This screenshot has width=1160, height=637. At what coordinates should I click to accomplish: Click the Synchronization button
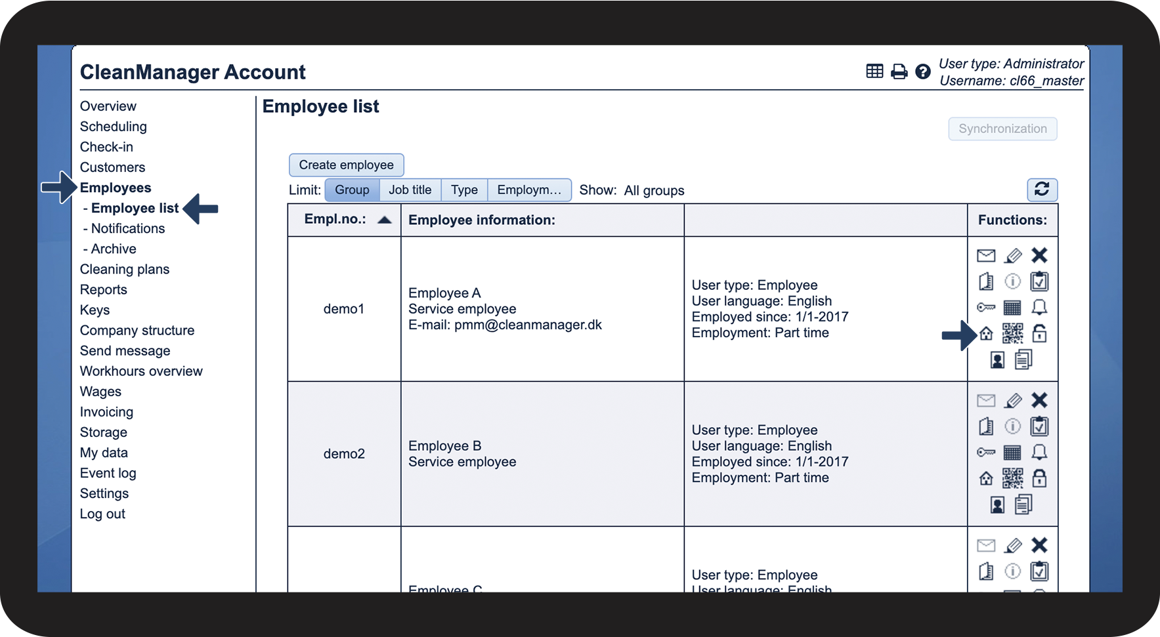1002,129
